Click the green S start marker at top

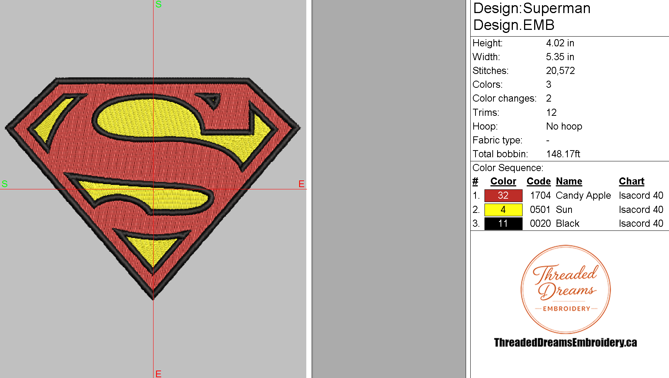pos(158,4)
